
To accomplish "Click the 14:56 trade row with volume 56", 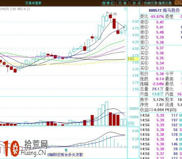I will click(x=161, y=130).
